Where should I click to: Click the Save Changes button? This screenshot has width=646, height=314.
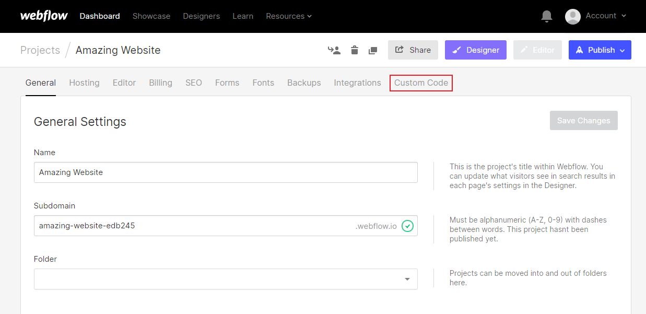click(584, 121)
